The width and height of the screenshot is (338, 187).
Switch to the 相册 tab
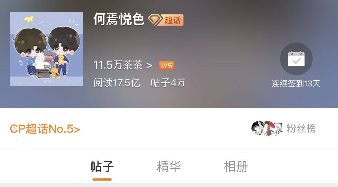[236, 166]
